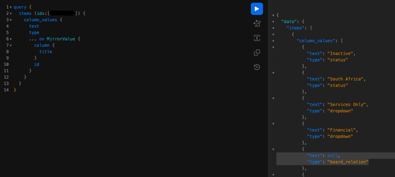Click the redacted ids value in query

click(x=63, y=13)
